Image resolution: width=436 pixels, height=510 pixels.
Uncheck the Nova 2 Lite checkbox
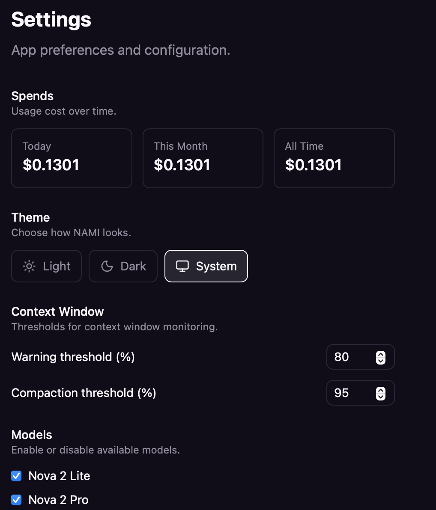[x=16, y=476]
